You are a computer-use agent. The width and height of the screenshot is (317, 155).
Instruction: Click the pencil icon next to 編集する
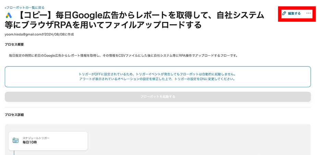tap(284, 14)
